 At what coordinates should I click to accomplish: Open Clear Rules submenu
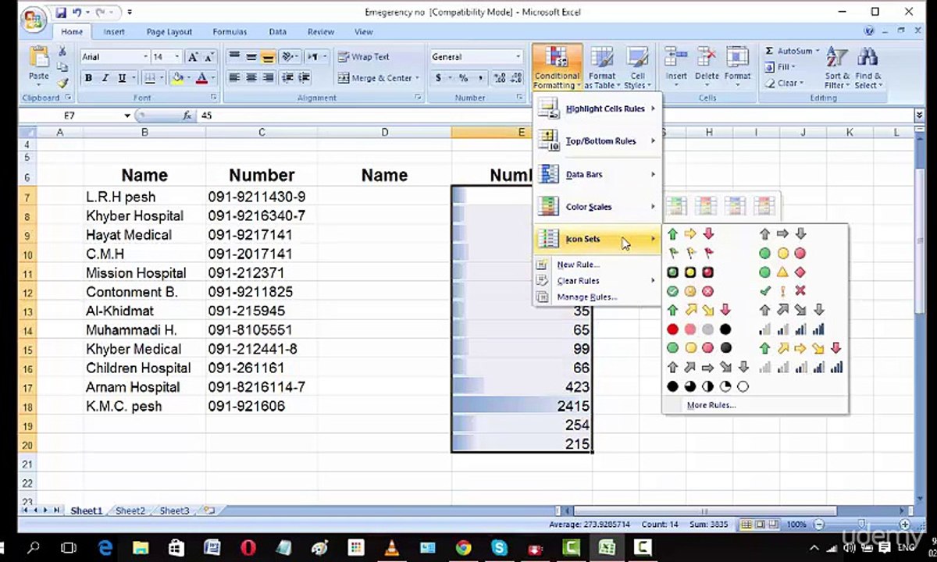tap(598, 280)
